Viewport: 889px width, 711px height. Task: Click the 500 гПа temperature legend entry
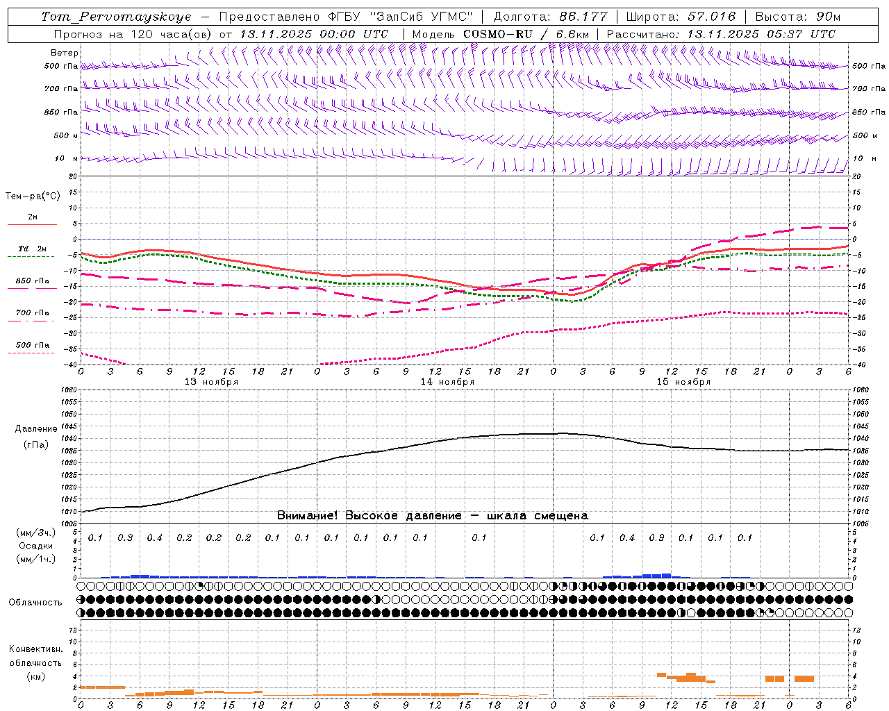click(x=32, y=345)
